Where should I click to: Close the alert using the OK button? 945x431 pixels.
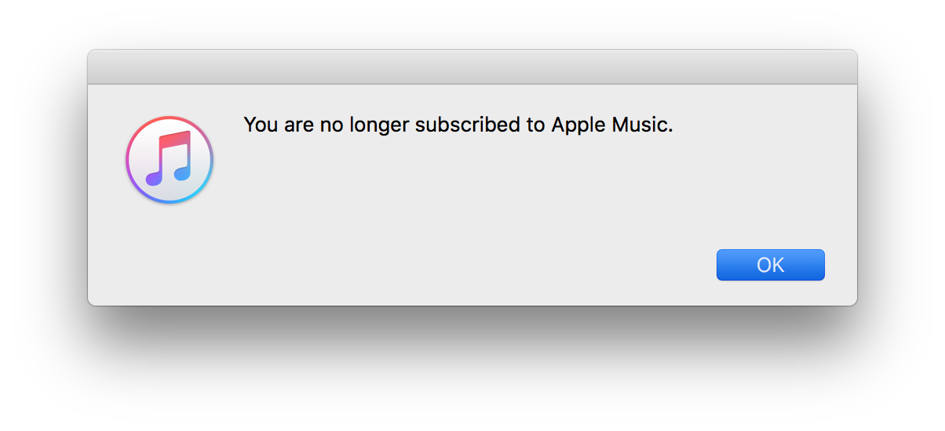pos(770,265)
